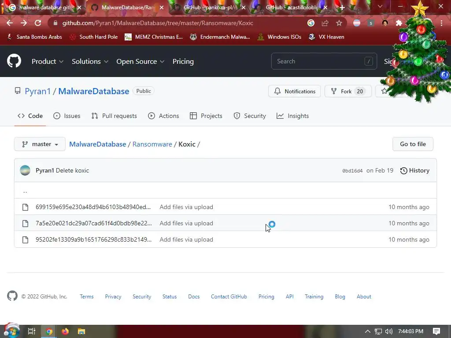Close the acastilloroble GitHub tab

(325, 7)
